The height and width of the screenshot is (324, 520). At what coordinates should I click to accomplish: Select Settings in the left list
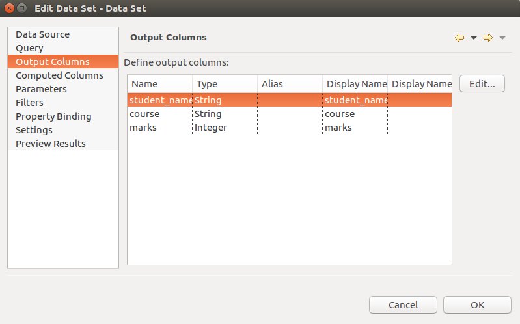point(34,130)
